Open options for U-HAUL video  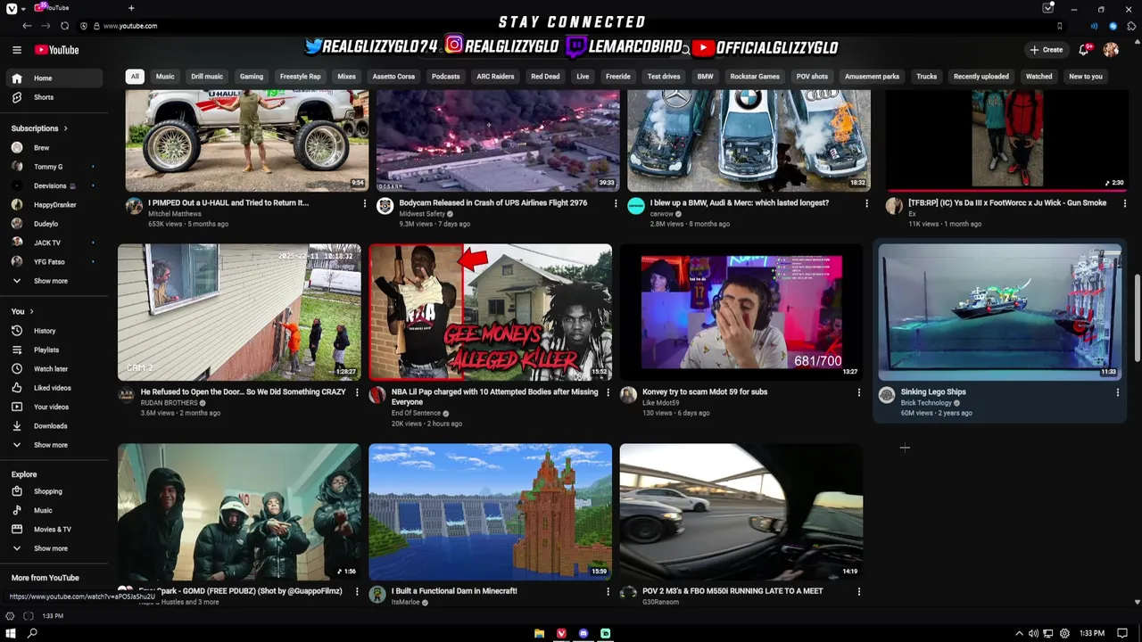[x=364, y=203]
